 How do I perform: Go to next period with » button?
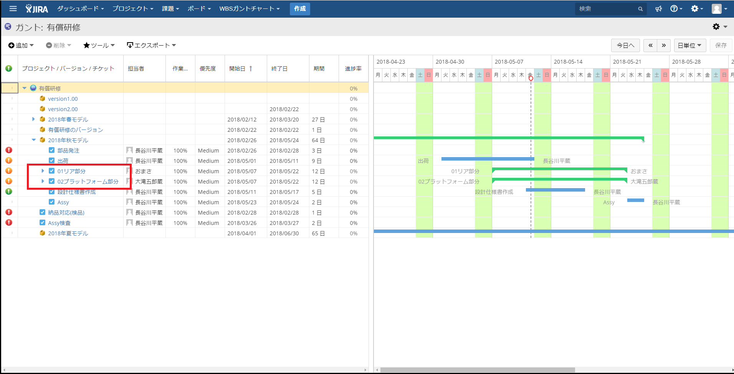(x=664, y=45)
